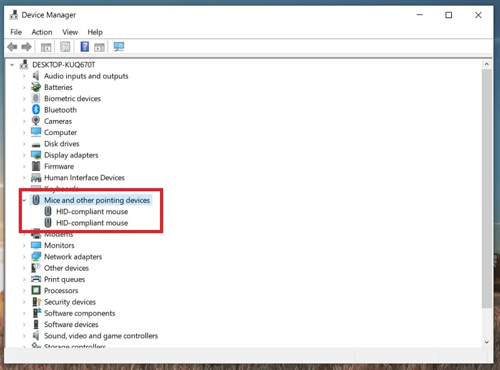Expand the Network adapters category
The image size is (500, 370).
24,257
